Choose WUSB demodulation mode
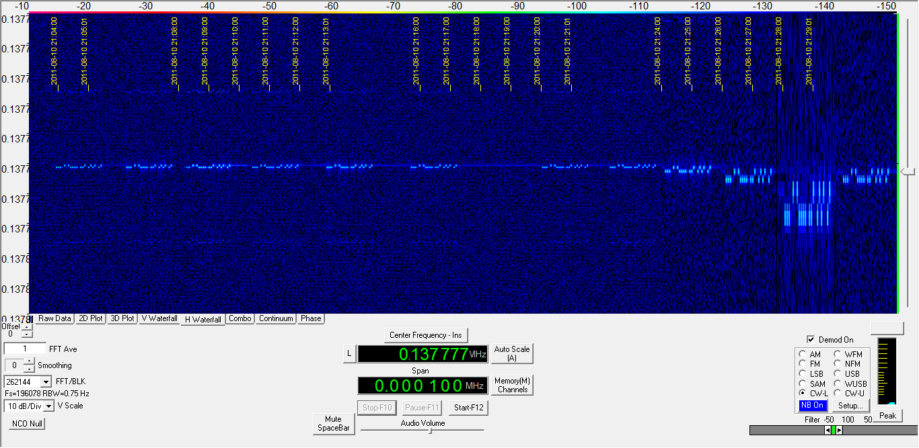The width and height of the screenshot is (919, 448). (x=850, y=384)
